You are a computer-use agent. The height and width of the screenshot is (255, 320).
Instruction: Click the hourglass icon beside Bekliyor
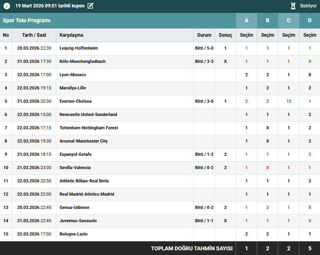[293, 6]
